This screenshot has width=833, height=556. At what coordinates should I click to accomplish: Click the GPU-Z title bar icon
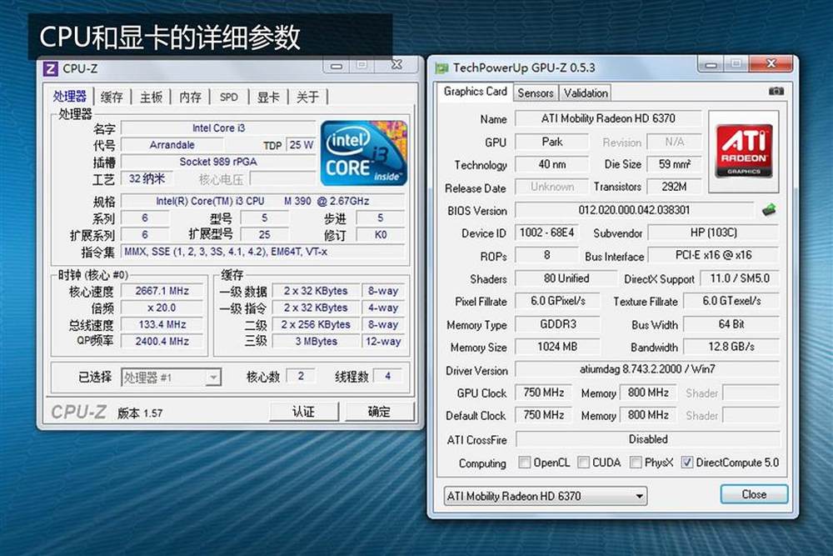coord(441,68)
